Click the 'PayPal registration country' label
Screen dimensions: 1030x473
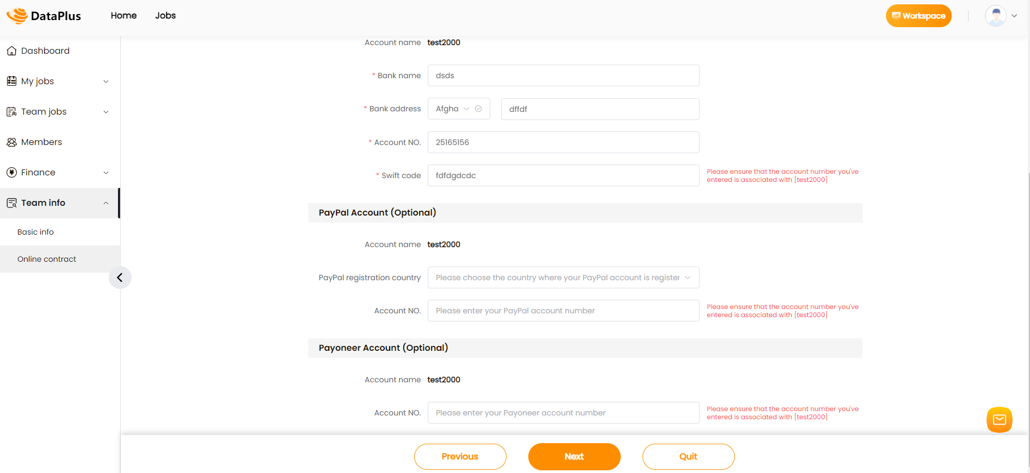[x=370, y=278]
